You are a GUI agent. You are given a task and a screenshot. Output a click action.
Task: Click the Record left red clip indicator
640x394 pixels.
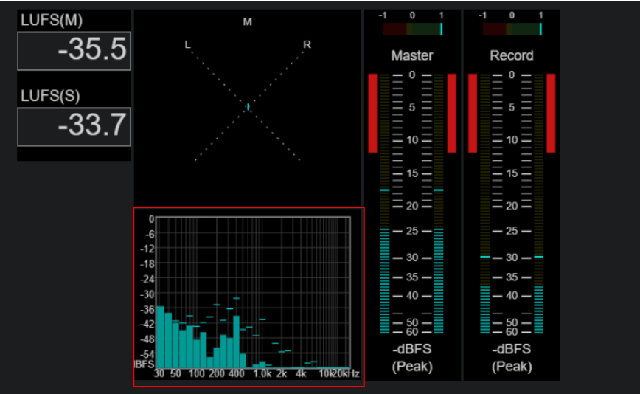472,113
